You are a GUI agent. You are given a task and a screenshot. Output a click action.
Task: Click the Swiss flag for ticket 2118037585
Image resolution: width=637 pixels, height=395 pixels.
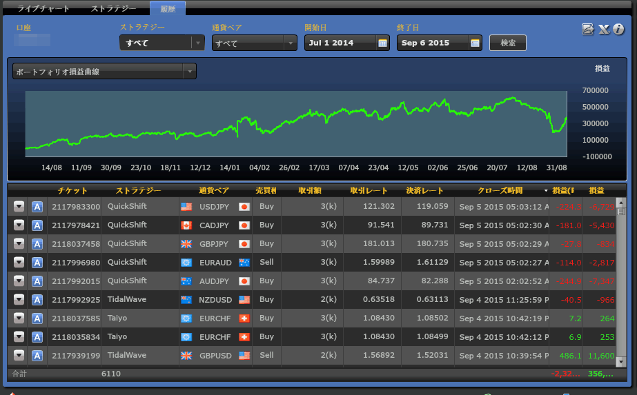[244, 318]
